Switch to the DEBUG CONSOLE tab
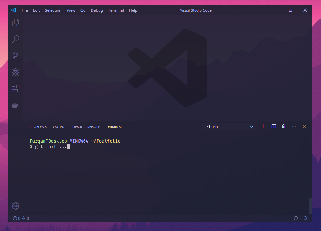The width and height of the screenshot is (321, 231). (86, 126)
